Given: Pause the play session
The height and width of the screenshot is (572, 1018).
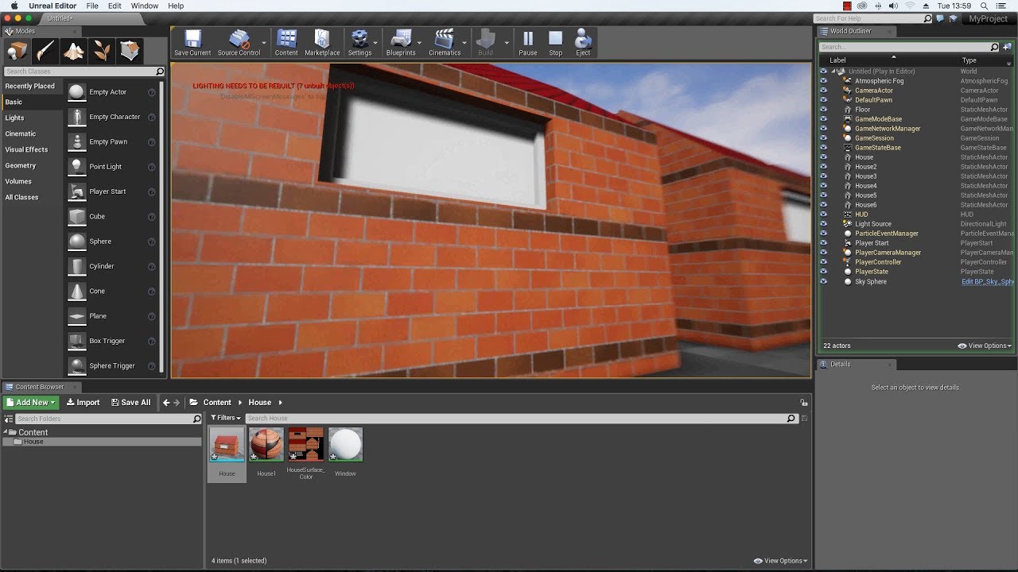Looking at the screenshot, I should coord(528,38).
